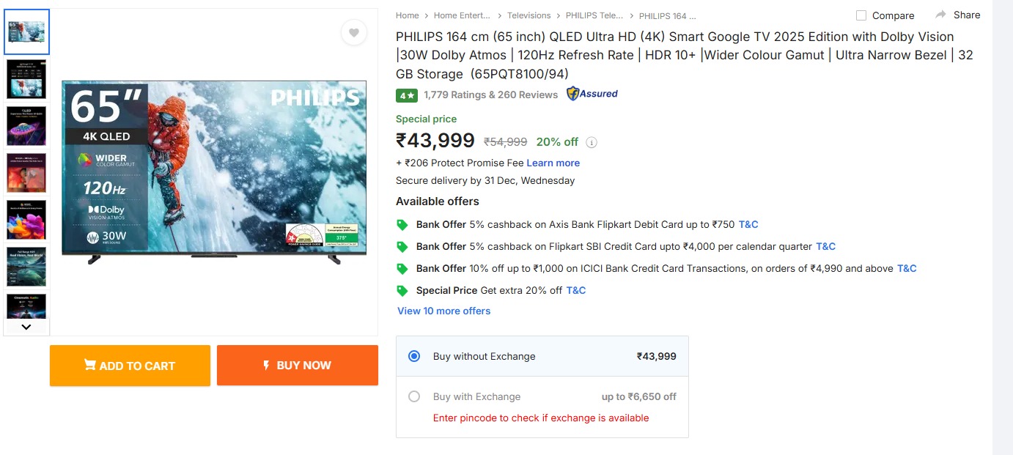Click green tag icon beside Axis Bank offer

click(402, 225)
